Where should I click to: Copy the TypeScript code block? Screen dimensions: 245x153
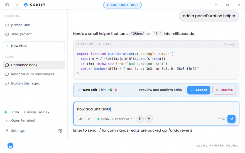(230, 44)
